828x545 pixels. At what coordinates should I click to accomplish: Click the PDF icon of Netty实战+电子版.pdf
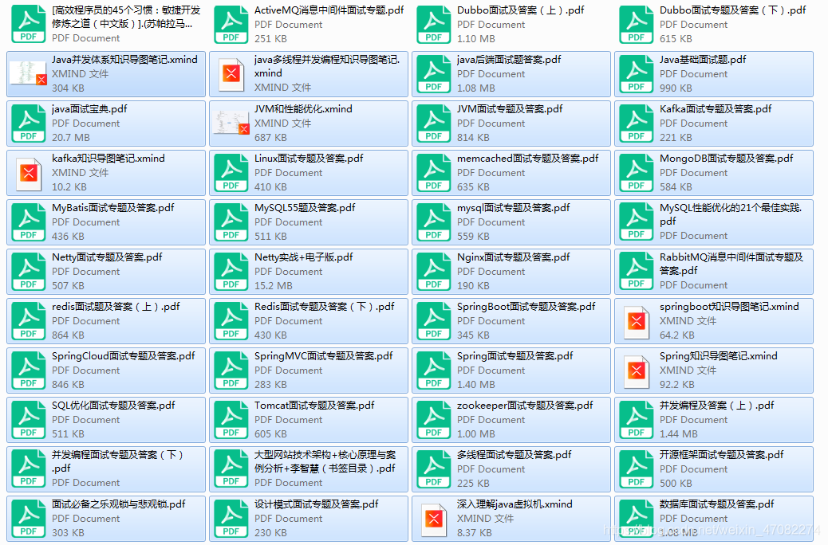231,272
